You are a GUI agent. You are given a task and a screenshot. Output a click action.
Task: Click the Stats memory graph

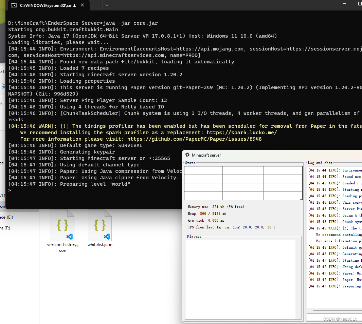click(243, 183)
